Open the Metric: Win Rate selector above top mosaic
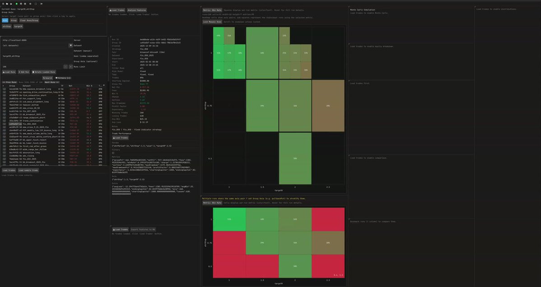Screen dimensions: 541x287 point(212,10)
